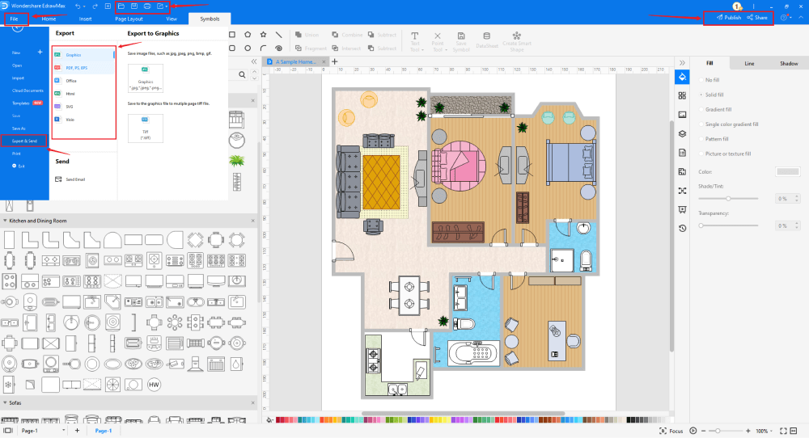The width and height of the screenshot is (809, 438).
Task: Click the Save quick-access icon
Action: [134, 6]
